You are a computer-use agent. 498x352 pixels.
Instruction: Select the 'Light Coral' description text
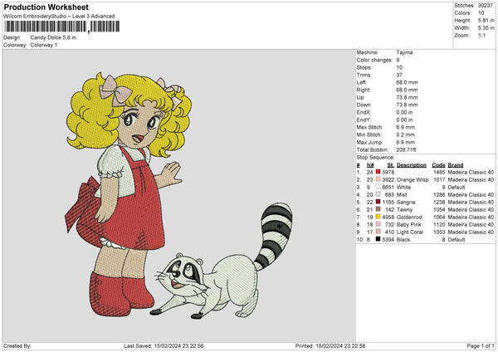pos(410,232)
